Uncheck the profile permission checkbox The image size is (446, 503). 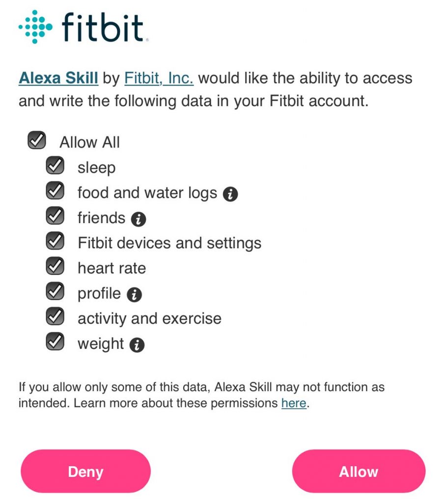tap(55, 292)
